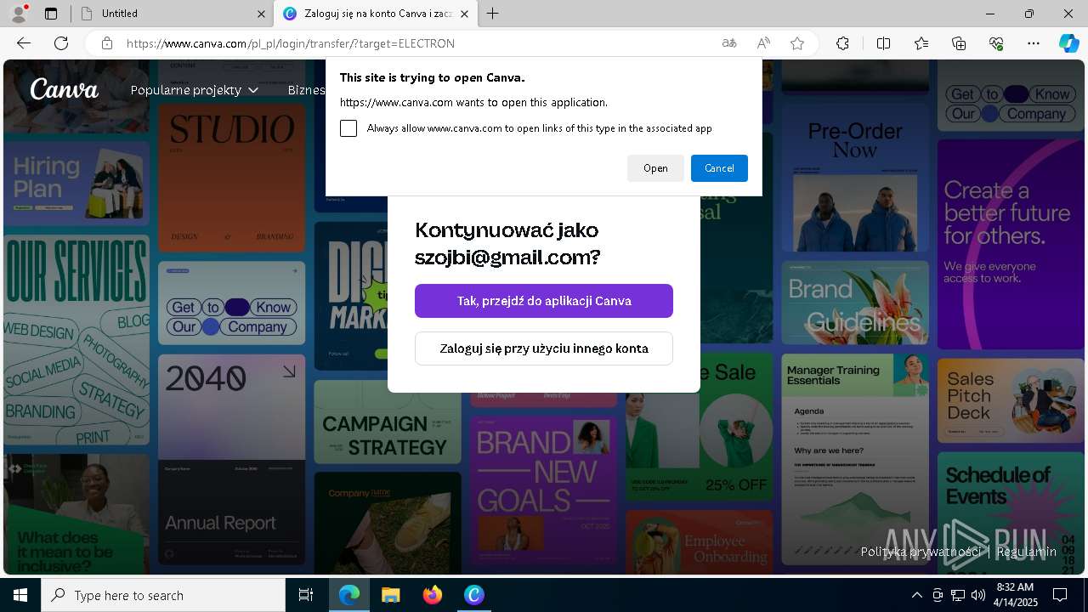The width and height of the screenshot is (1088, 612).
Task: Close the Canva login tab
Action: [x=464, y=14]
